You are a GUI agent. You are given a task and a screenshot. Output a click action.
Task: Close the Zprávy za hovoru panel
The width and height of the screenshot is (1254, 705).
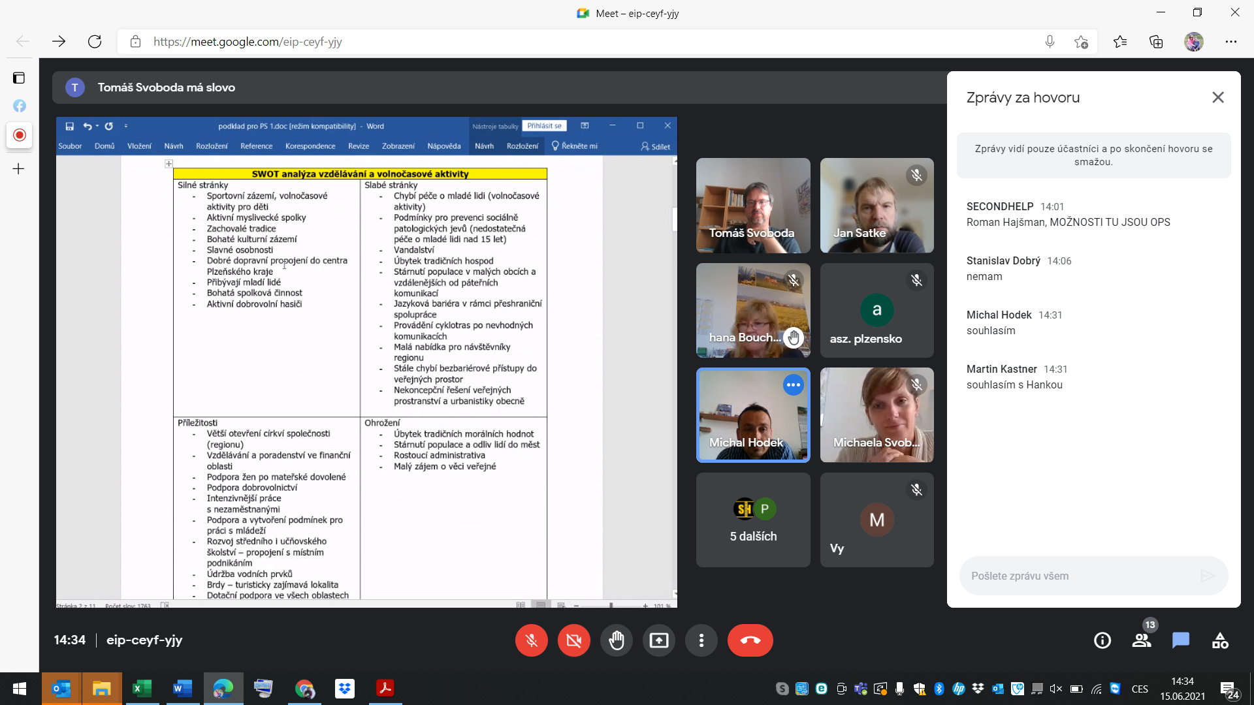pos(1217,97)
